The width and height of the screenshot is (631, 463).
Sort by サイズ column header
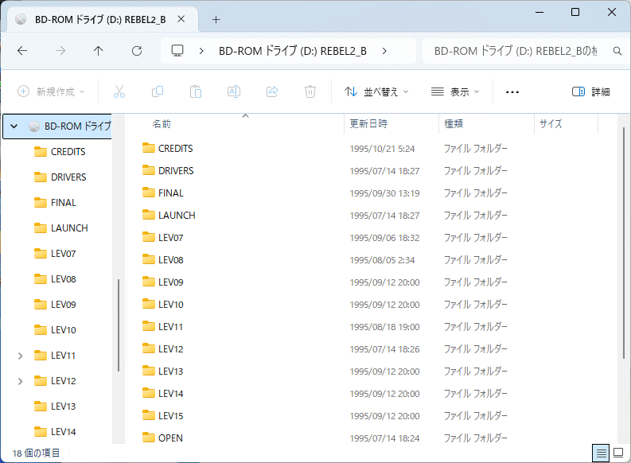click(x=551, y=123)
